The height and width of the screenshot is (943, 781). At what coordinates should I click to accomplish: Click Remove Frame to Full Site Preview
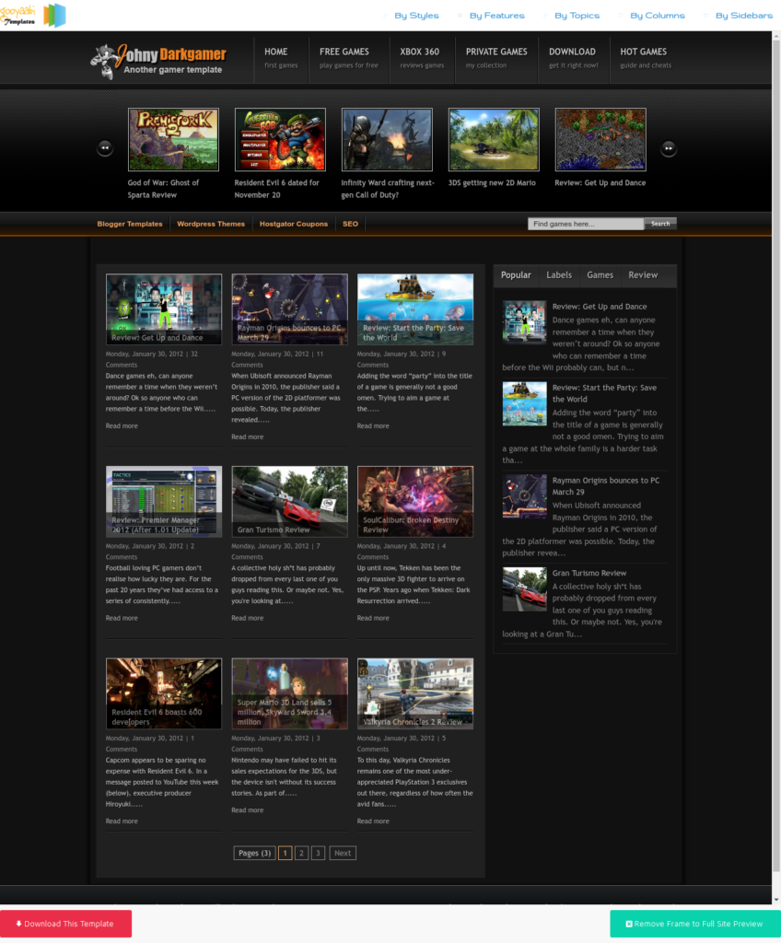pos(695,924)
